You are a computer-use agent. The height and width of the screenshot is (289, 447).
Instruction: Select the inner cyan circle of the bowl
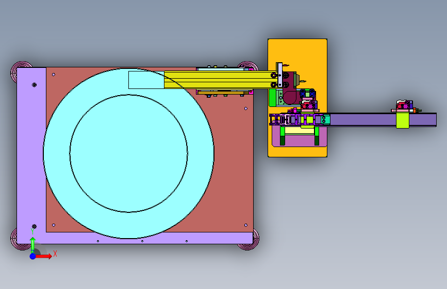(128, 154)
